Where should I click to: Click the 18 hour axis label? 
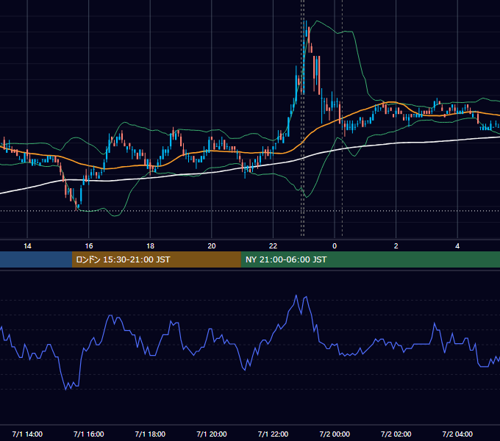[x=150, y=246]
